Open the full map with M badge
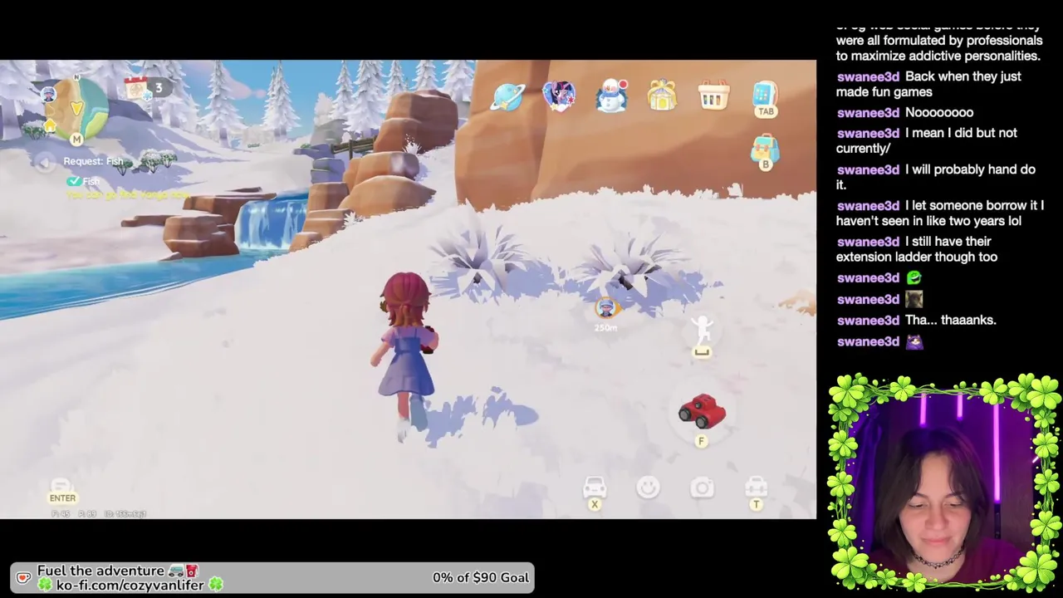 pyautogui.click(x=76, y=140)
